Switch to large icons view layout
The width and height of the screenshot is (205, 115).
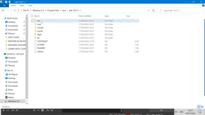coord(202,107)
